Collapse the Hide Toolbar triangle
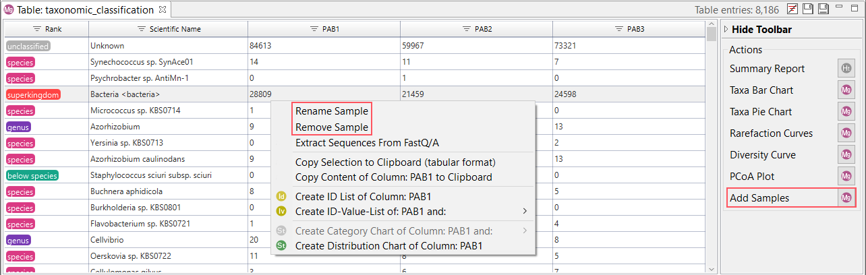The height and width of the screenshot is (275, 866). (x=726, y=30)
